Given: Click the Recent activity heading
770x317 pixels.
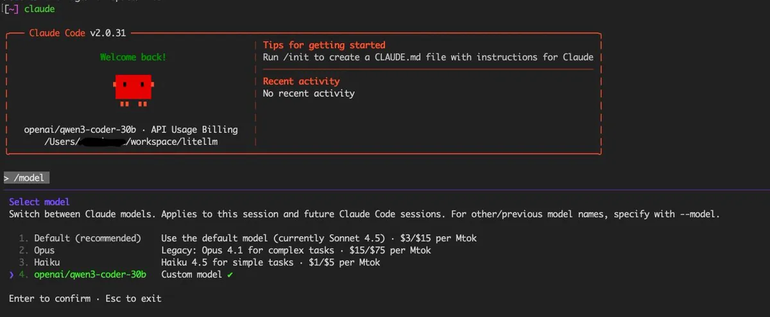Looking at the screenshot, I should coord(302,81).
